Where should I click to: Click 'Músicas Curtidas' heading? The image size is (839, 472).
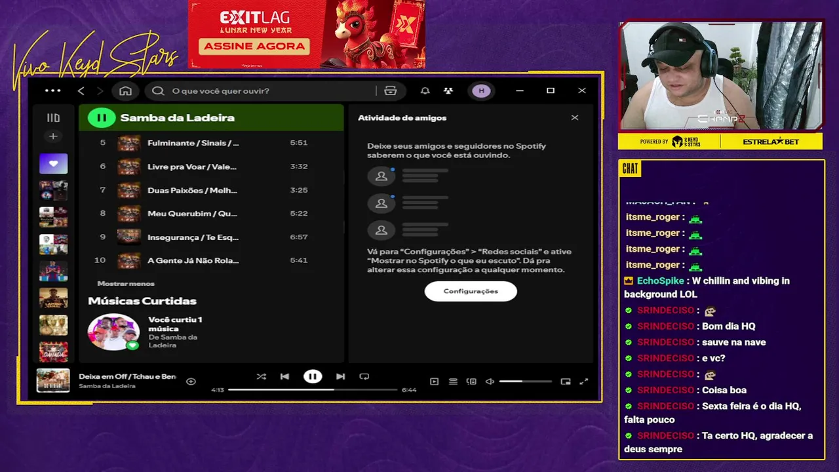point(142,301)
